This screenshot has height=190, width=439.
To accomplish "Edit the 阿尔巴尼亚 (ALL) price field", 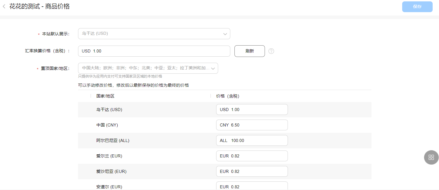I will click(252, 141).
